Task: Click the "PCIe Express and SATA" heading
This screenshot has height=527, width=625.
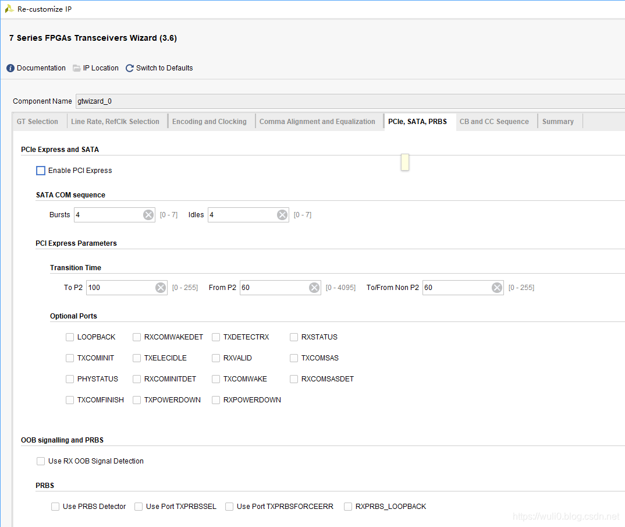Action: point(60,150)
